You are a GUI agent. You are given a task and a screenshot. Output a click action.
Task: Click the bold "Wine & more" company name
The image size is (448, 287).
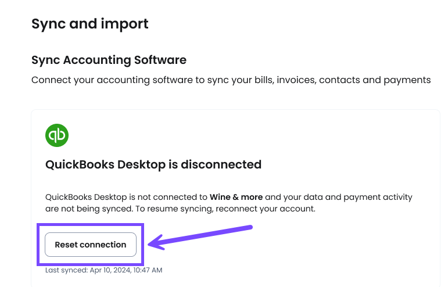coord(236,197)
